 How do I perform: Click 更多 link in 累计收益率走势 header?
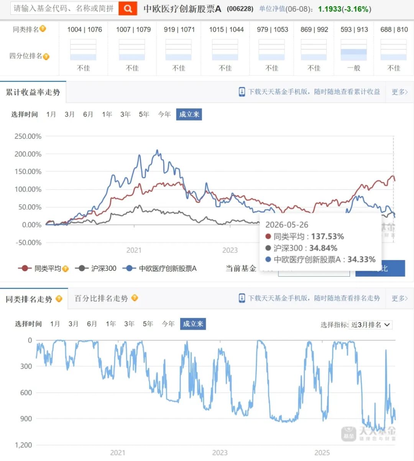[399, 92]
